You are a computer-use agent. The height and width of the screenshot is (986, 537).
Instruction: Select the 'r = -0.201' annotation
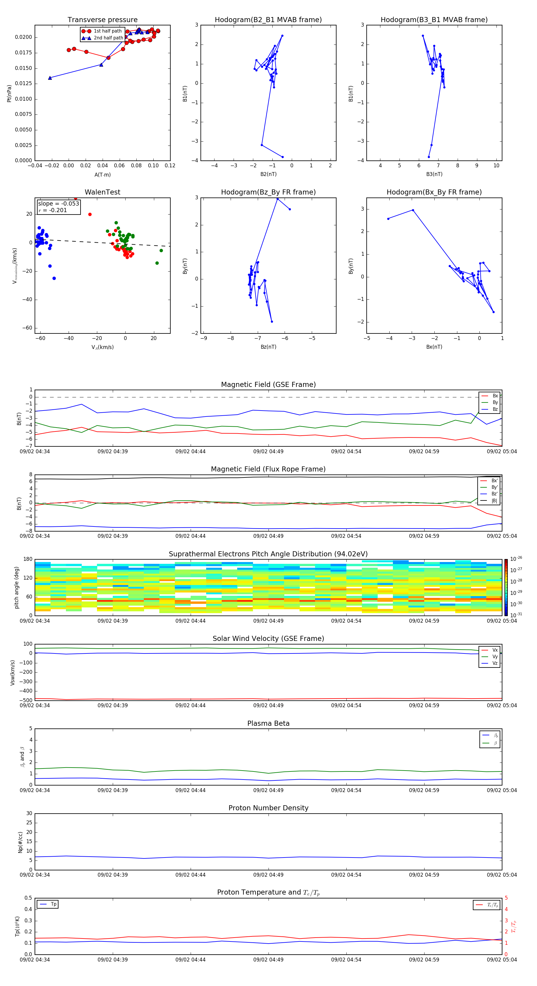53,210
